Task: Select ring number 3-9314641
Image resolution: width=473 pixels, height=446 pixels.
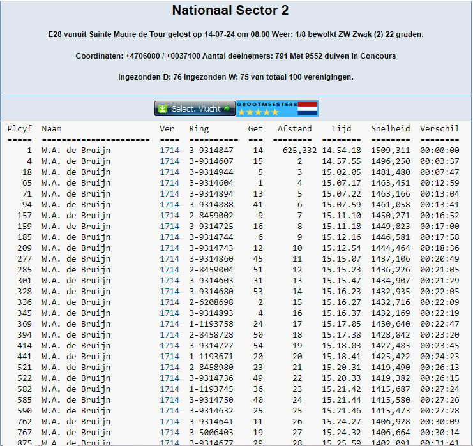Action: pos(211,422)
